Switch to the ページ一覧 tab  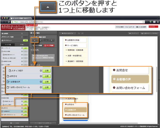click(7, 44)
